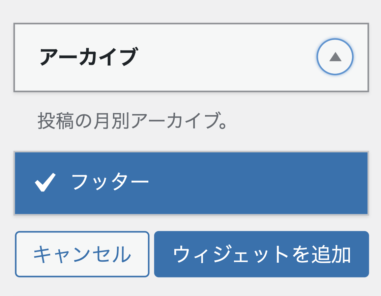Click the 投稿の月別アーカイブ description text
The image size is (381, 296).
click(x=132, y=121)
